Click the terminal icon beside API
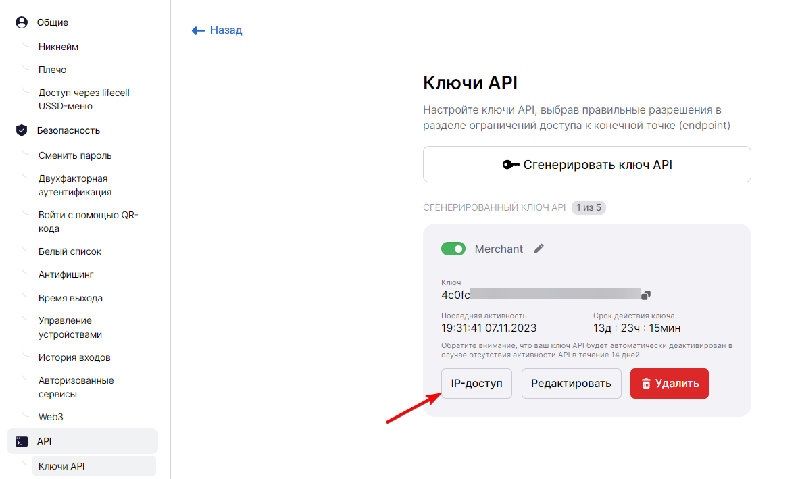This screenshot has width=800, height=479. point(22,441)
